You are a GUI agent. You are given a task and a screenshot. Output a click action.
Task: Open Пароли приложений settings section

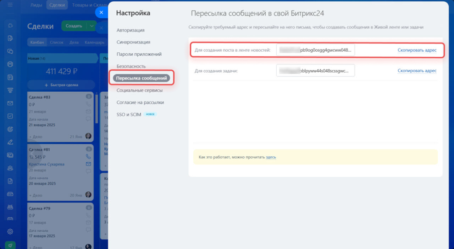139,54
